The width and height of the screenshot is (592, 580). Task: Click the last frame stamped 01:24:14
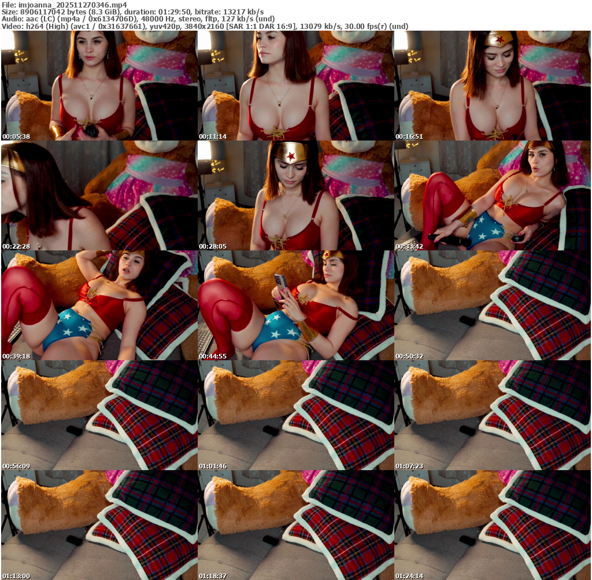[x=493, y=525]
